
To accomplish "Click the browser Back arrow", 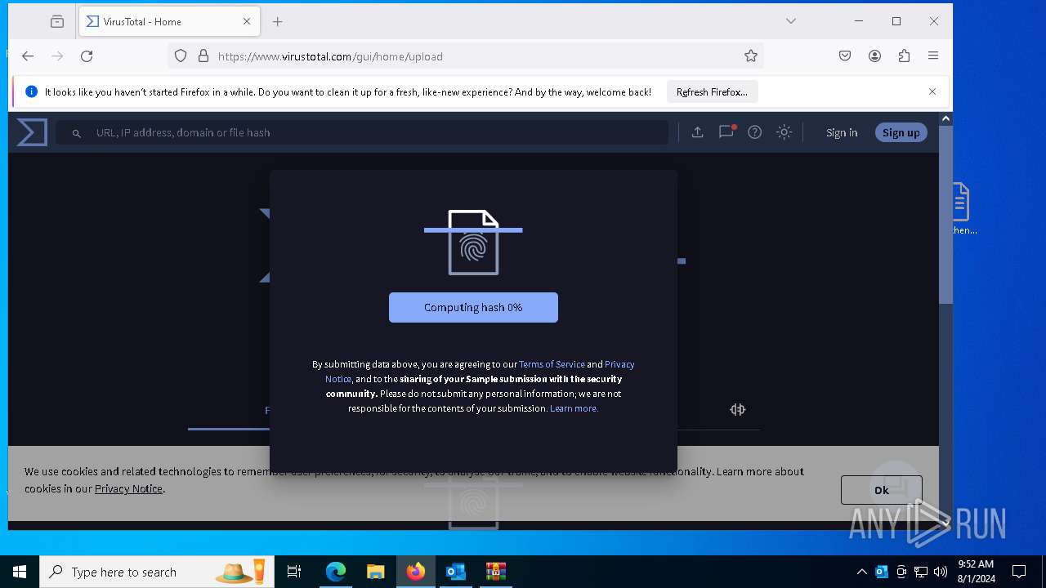I will click(28, 56).
